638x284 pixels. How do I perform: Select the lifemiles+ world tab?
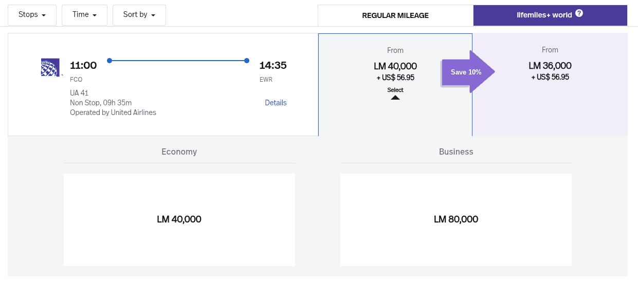coord(544,15)
